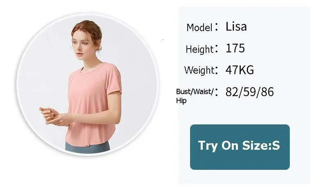The width and height of the screenshot is (327, 187).
Task: Click the blue-gray leggings waistband
Action: (x=87, y=146)
